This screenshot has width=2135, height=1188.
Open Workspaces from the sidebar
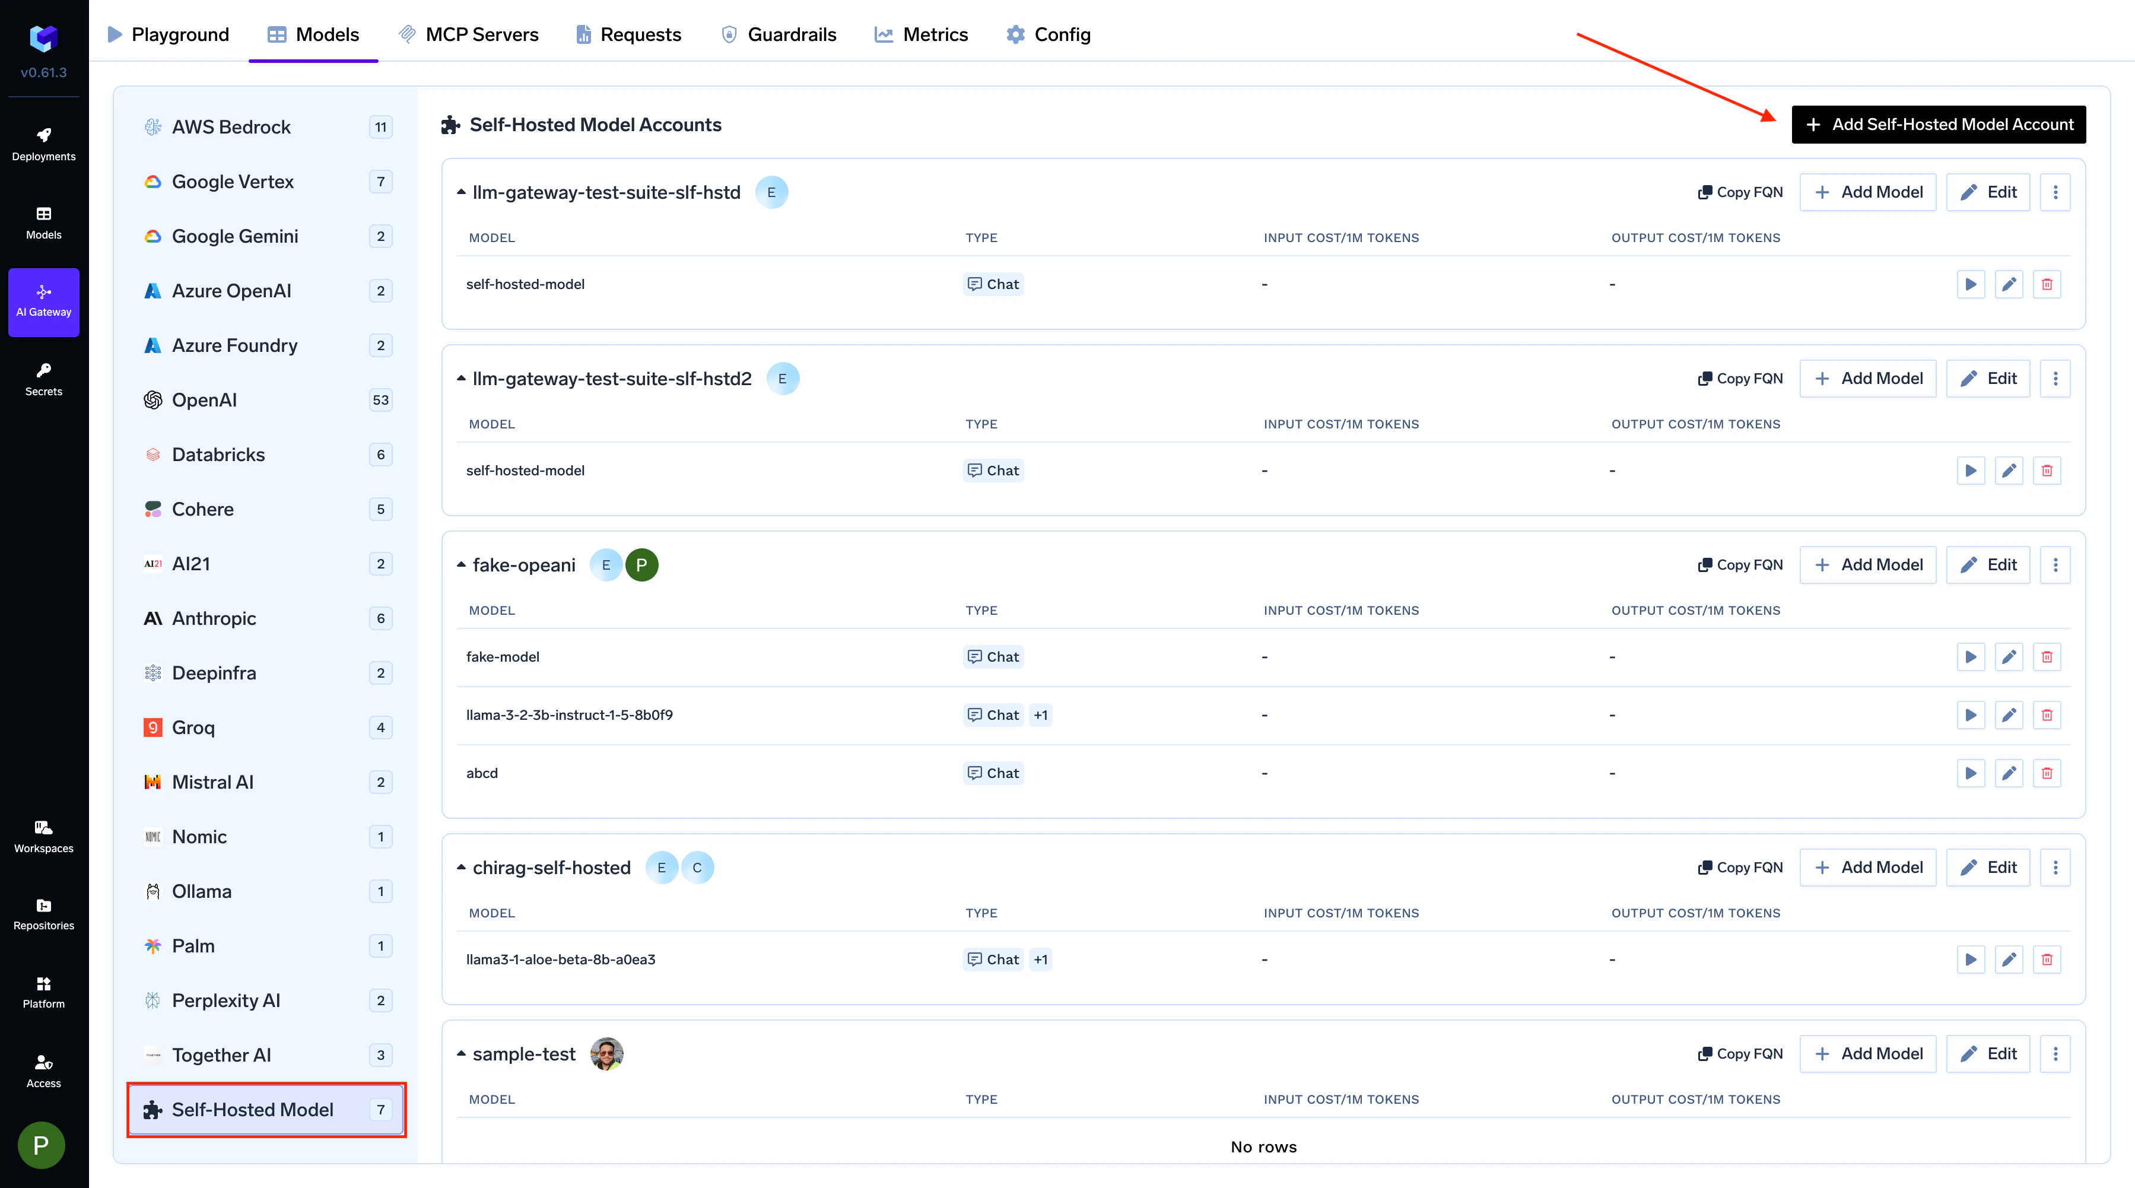43,836
